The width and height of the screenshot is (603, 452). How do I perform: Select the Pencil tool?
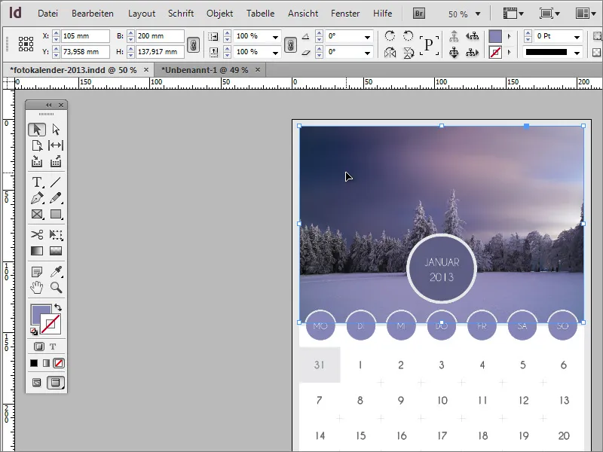[56, 198]
